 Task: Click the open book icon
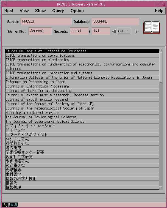coord(152,27)
